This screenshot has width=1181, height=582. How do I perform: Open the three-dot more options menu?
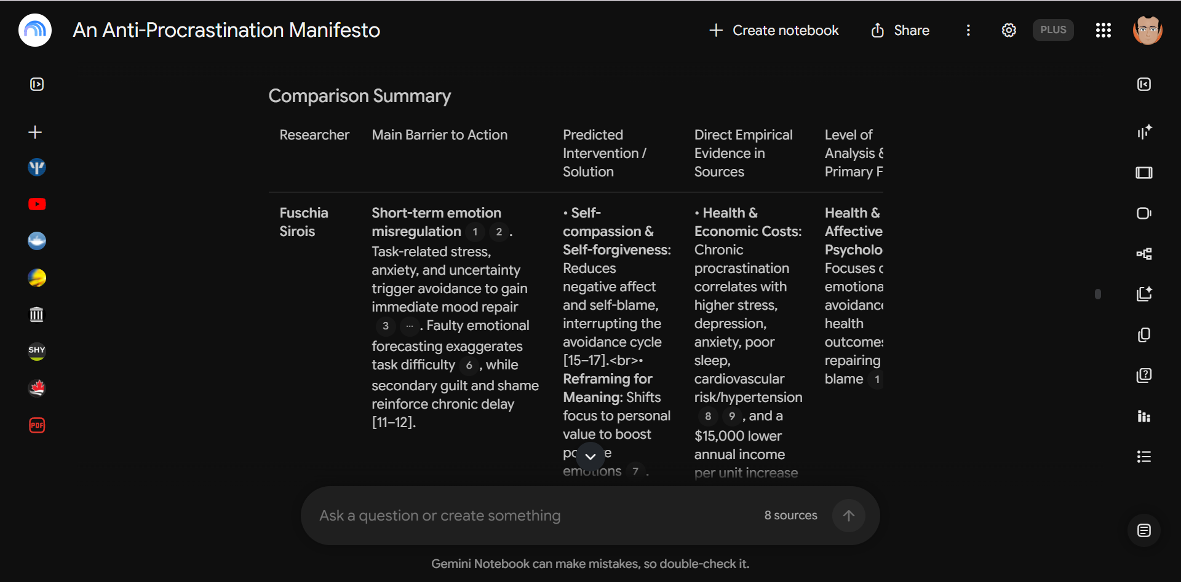pyautogui.click(x=968, y=30)
